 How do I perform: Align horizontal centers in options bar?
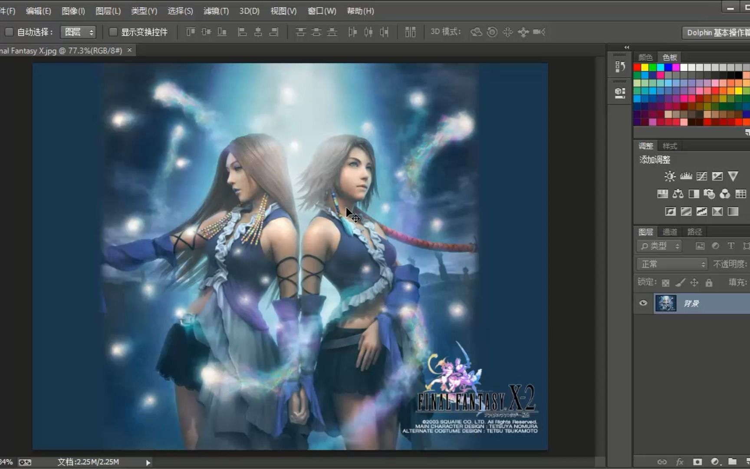tap(258, 32)
